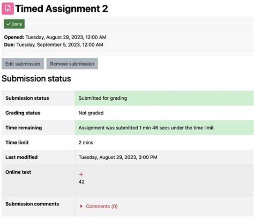
Task: Click the Last modified date value
Action: [x=118, y=157]
